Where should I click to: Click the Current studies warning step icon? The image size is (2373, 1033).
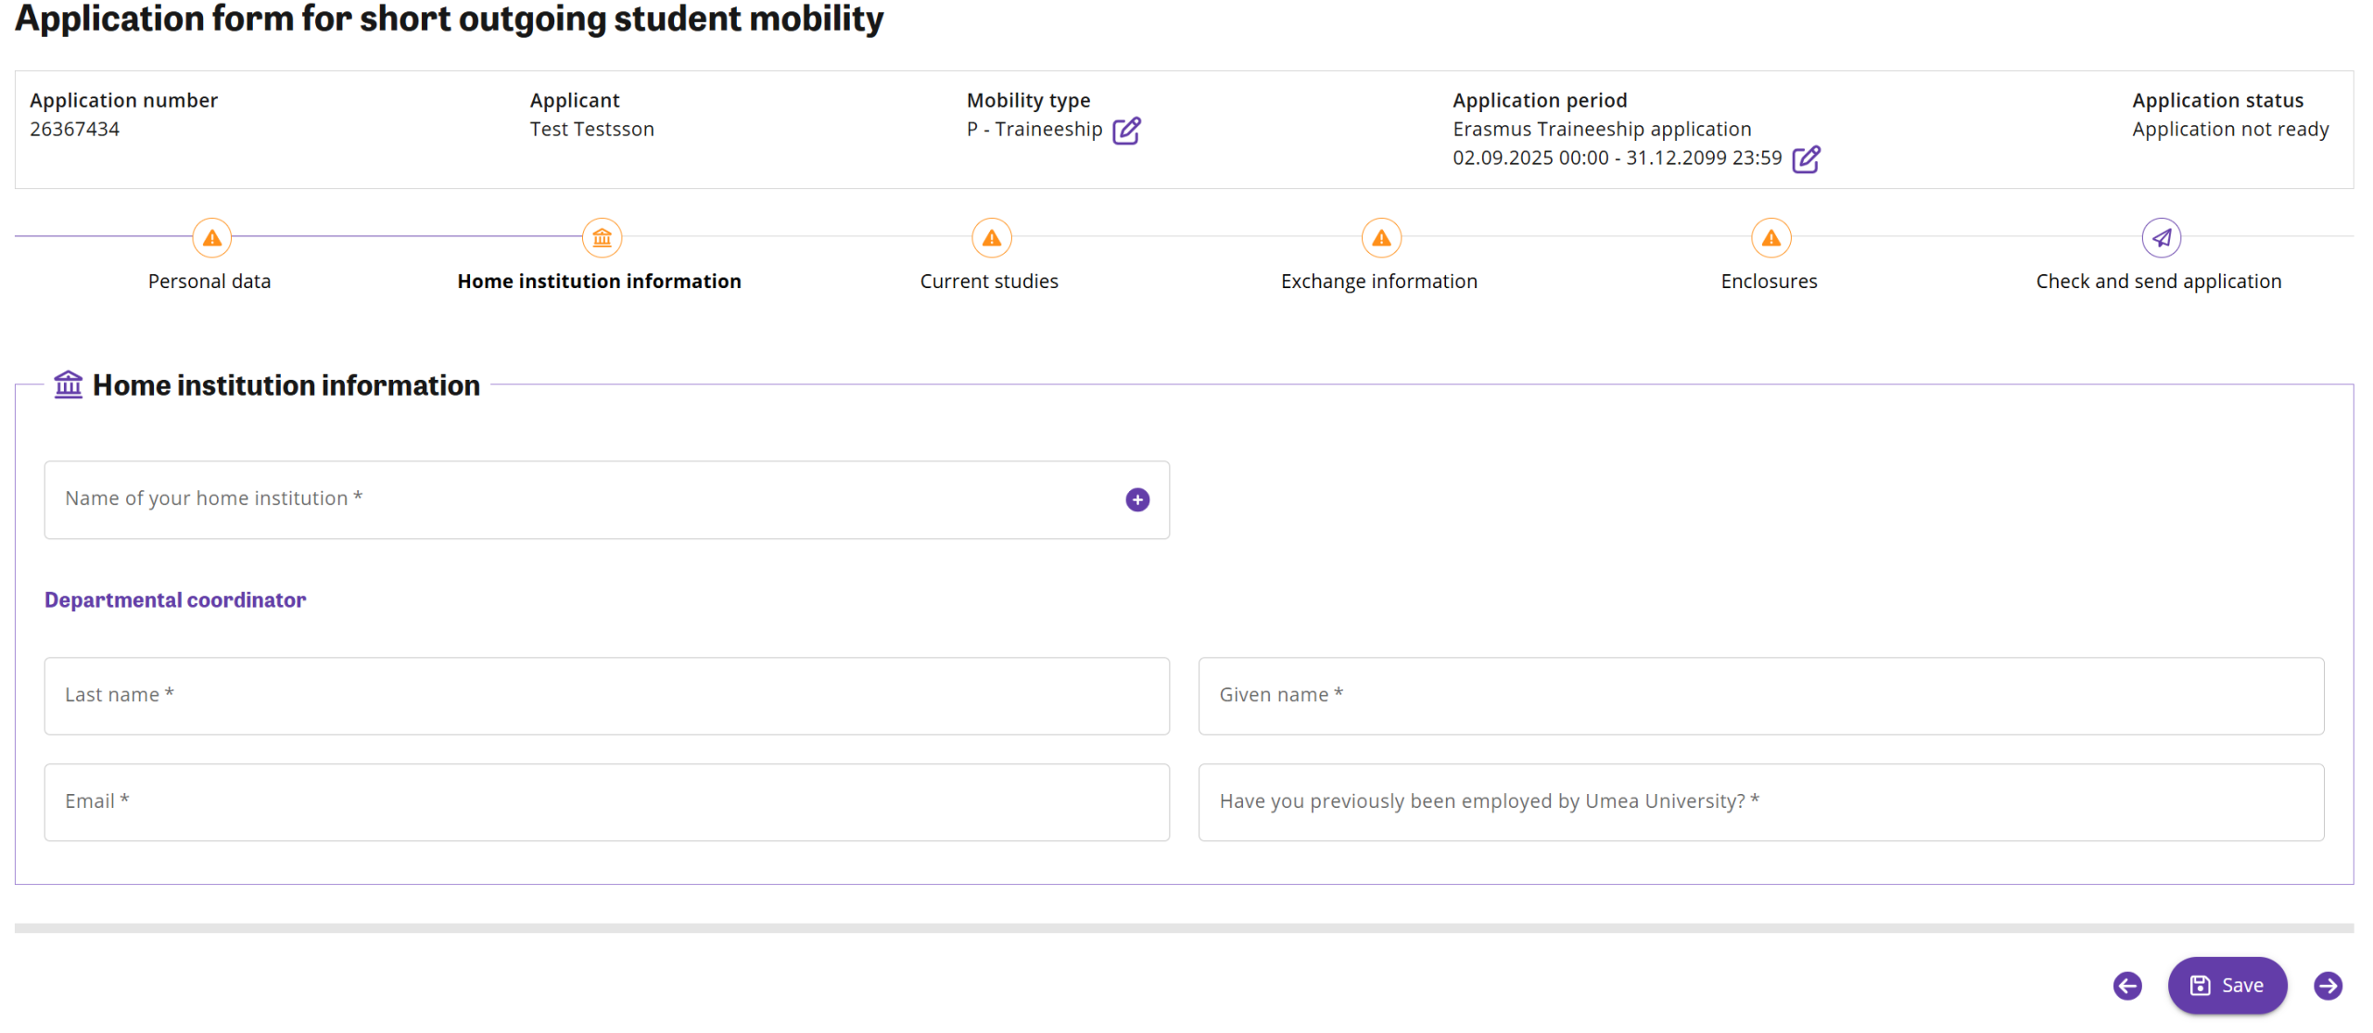[991, 238]
